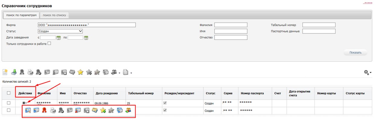Click gray star with X in actions popup
376x120 pixels.
click(x=111, y=110)
